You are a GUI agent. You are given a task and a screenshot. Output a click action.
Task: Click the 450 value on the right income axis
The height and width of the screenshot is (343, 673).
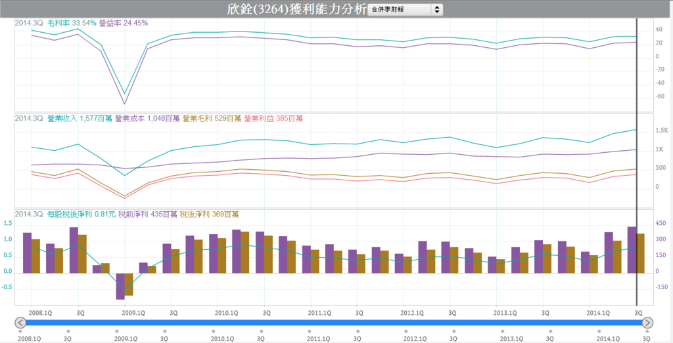point(660,224)
